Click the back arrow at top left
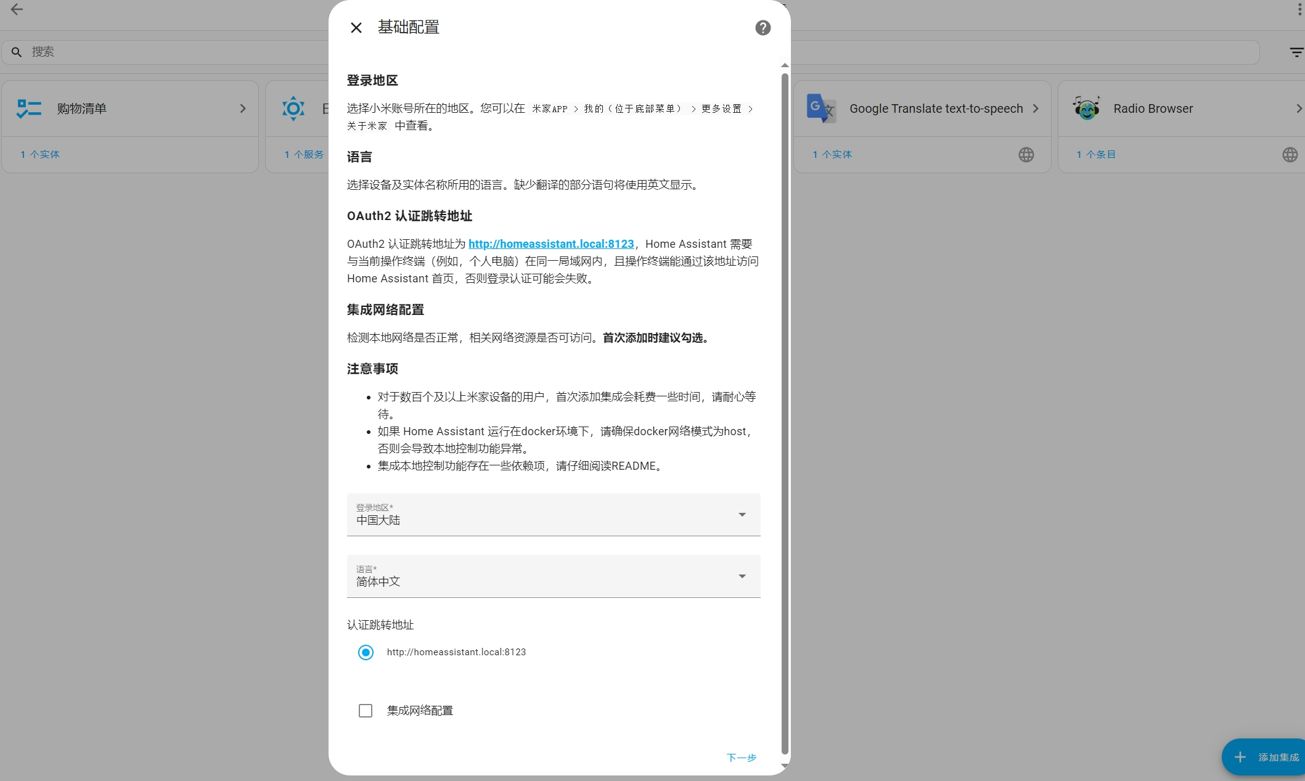The width and height of the screenshot is (1305, 781). coord(17,9)
